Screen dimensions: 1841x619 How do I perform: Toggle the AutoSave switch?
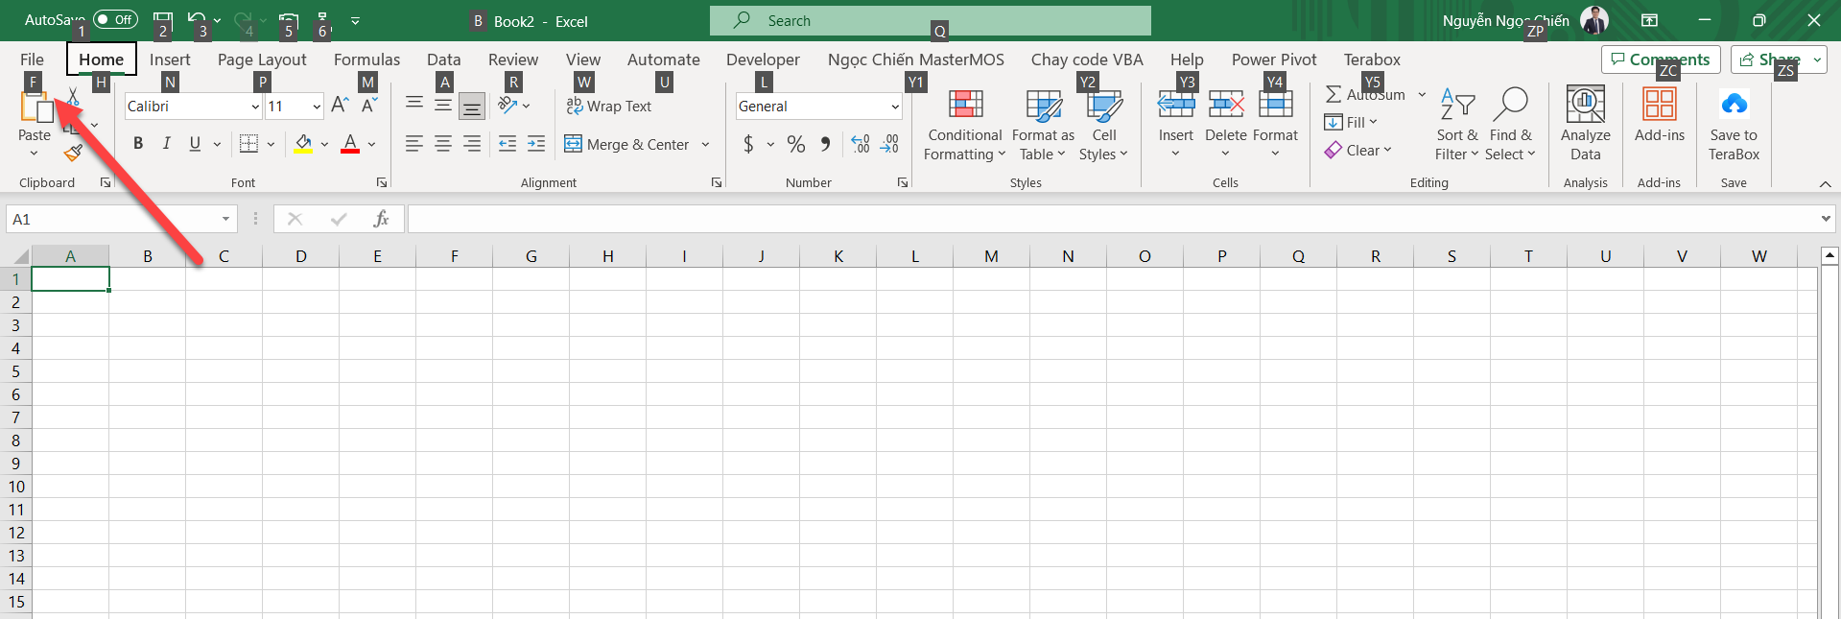[x=115, y=19]
